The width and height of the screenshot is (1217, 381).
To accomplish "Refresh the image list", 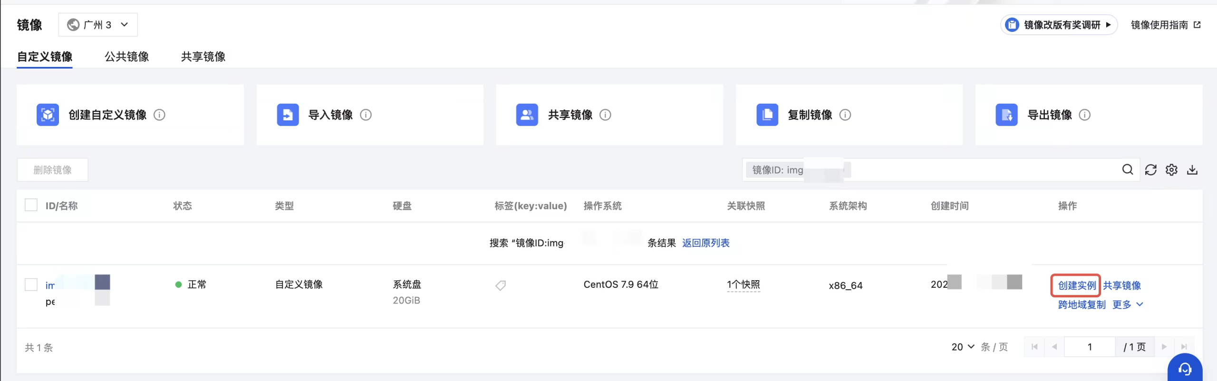I will pyautogui.click(x=1150, y=170).
